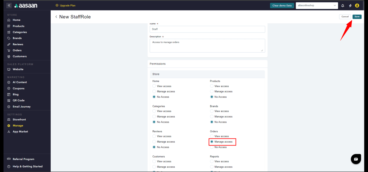Viewport: 368px width, 172px height.
Task: Set Orders permission to No Access
Action: [212, 147]
